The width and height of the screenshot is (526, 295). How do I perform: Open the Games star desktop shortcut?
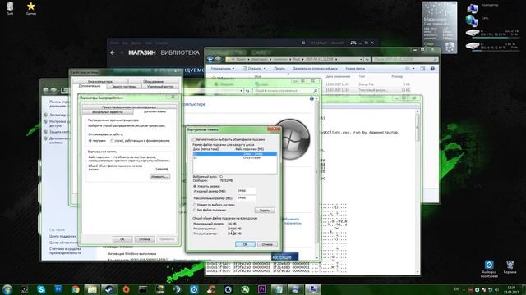click(31, 8)
